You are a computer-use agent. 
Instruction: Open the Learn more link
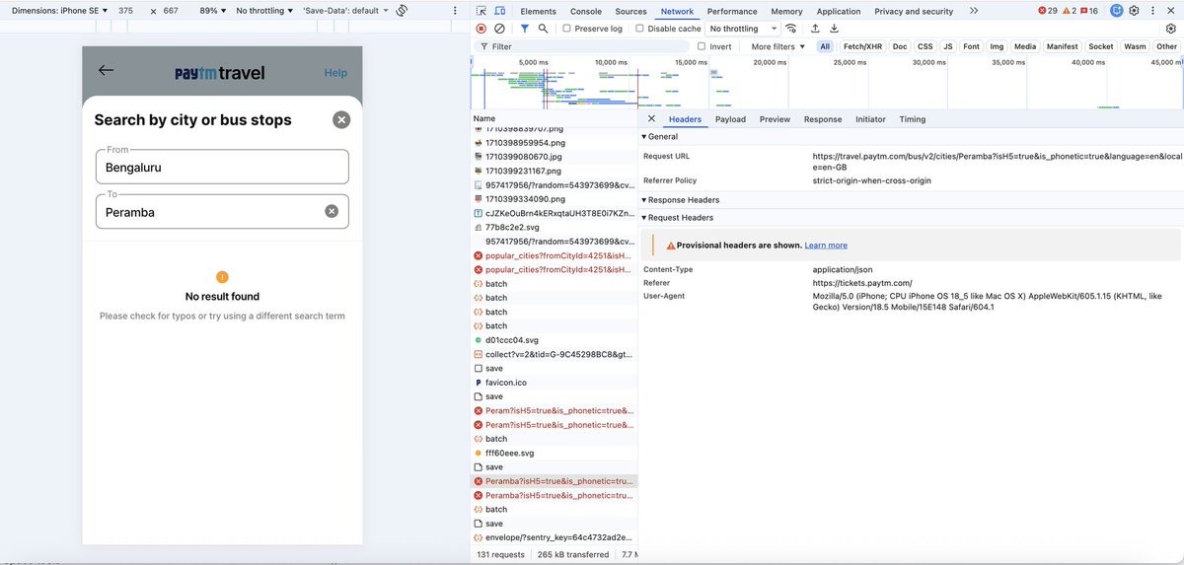(x=826, y=246)
